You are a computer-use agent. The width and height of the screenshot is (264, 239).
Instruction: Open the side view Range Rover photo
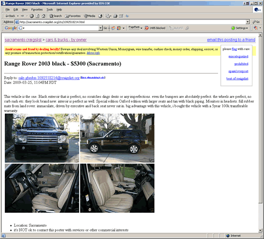(117, 138)
